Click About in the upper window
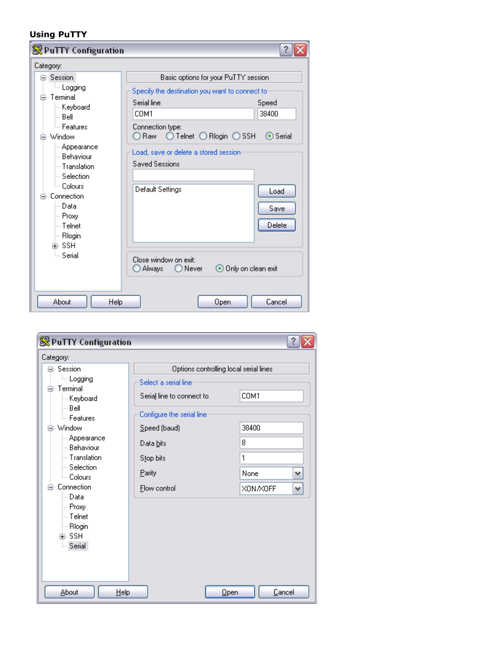 point(62,302)
